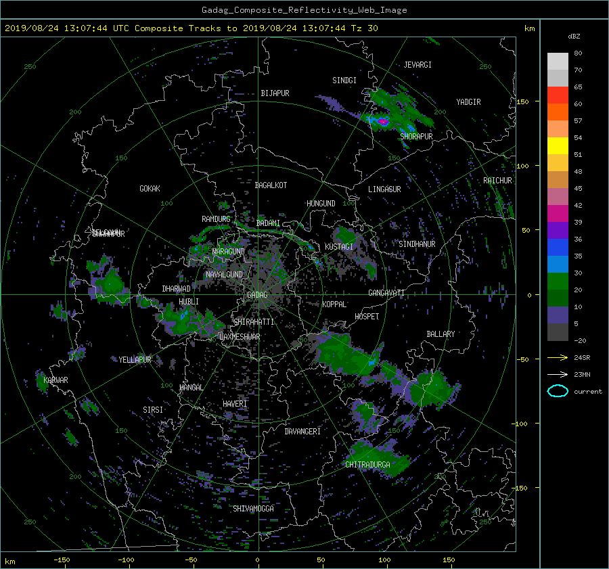Screen dimensions: 609x569
Task: Click the 24SR legend text
Action: (x=582, y=357)
